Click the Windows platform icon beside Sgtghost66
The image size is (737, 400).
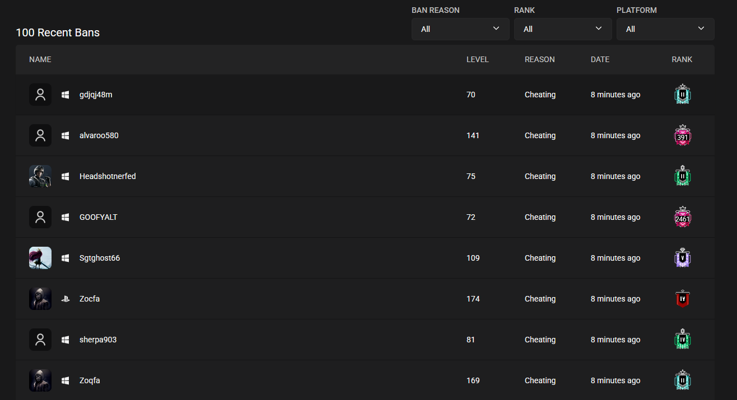click(x=66, y=258)
